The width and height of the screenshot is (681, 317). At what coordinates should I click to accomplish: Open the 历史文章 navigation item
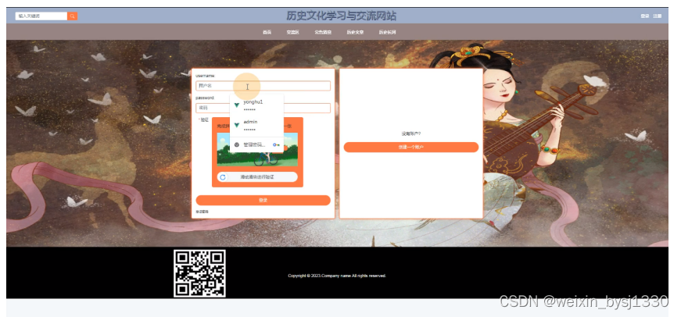click(x=355, y=32)
